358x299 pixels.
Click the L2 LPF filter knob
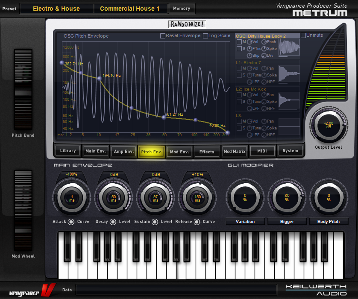(x=249, y=108)
